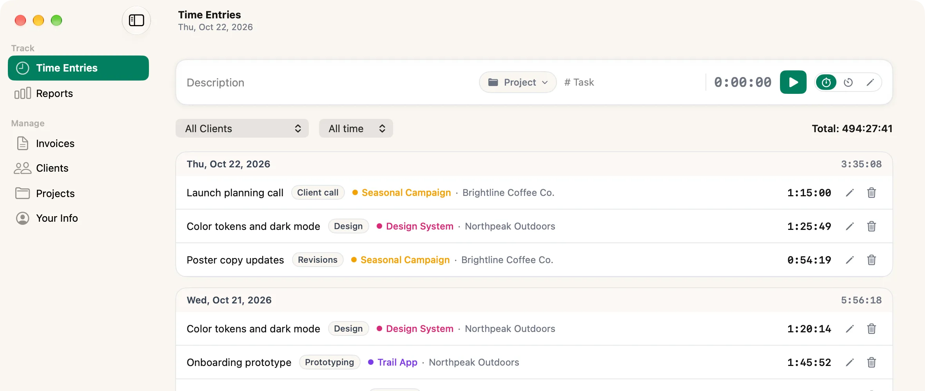Open Invoices in sidebar
Image resolution: width=925 pixels, height=391 pixels.
[x=78, y=143]
